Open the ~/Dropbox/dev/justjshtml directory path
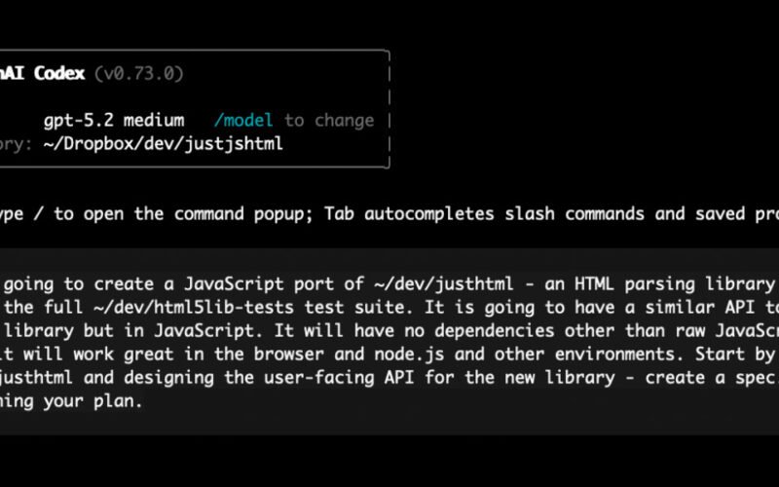Screen dimensions: 779x487 click(x=164, y=145)
